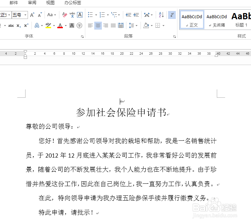Expand Numbering dropdown arrow
This screenshot has height=224, width=251.
(108, 15)
